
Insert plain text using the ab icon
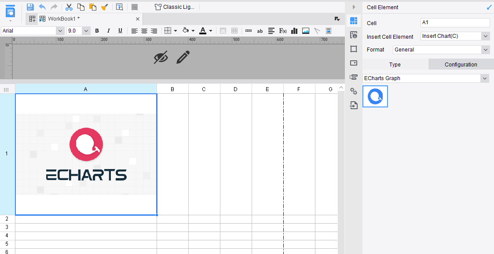click(260, 31)
